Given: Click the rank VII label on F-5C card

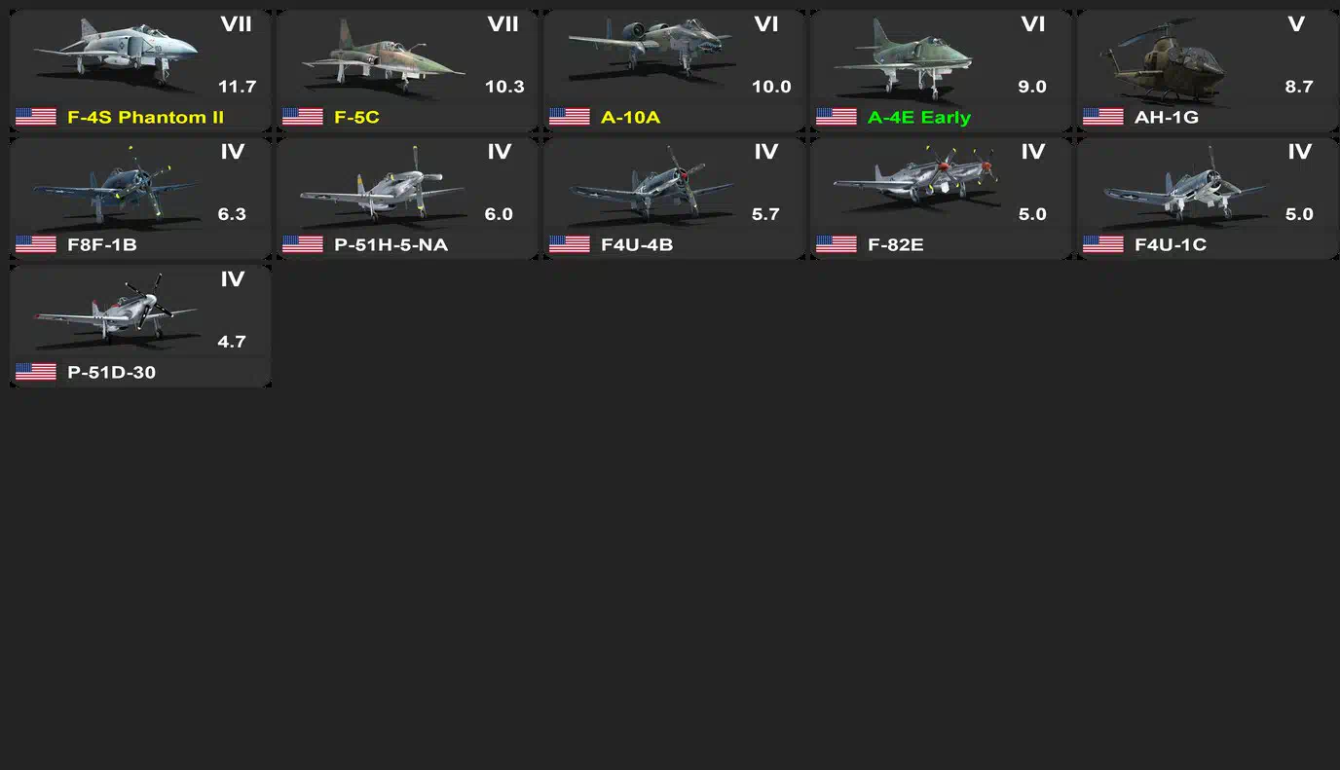Looking at the screenshot, I should pos(502,24).
